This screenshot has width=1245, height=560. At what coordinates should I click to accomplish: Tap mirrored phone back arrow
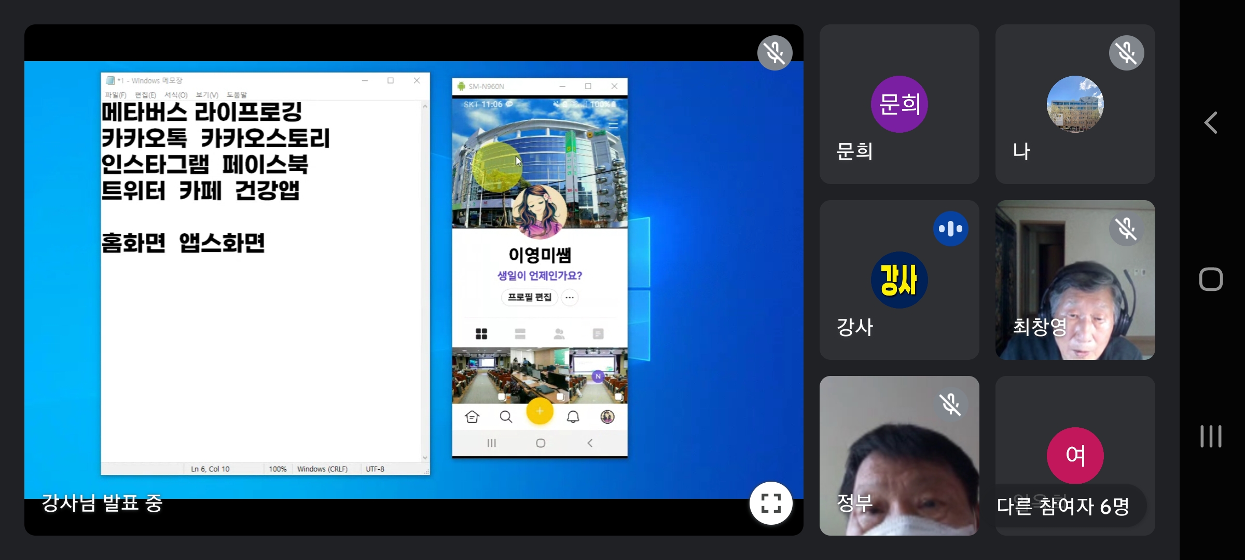(x=590, y=443)
